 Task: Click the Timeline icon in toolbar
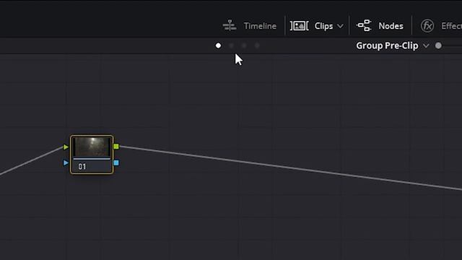230,26
